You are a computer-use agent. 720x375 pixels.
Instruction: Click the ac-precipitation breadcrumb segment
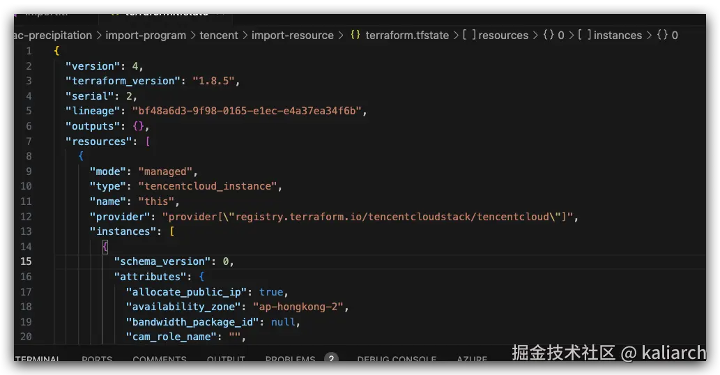click(x=53, y=36)
